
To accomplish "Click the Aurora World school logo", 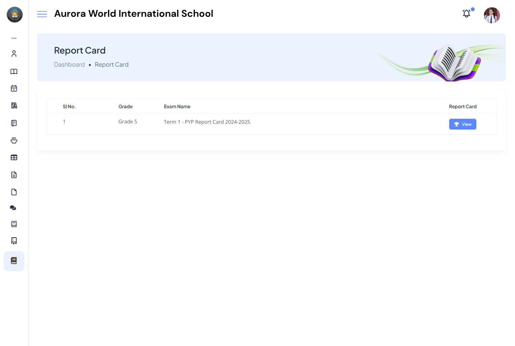I will click(14, 15).
